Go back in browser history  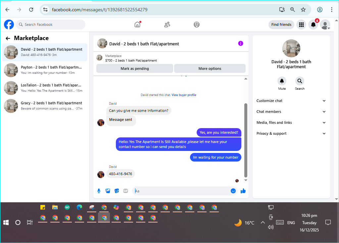coord(7,10)
